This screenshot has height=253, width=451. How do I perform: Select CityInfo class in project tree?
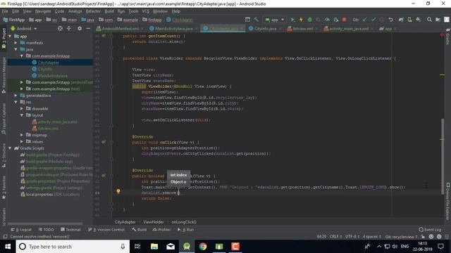point(45,69)
